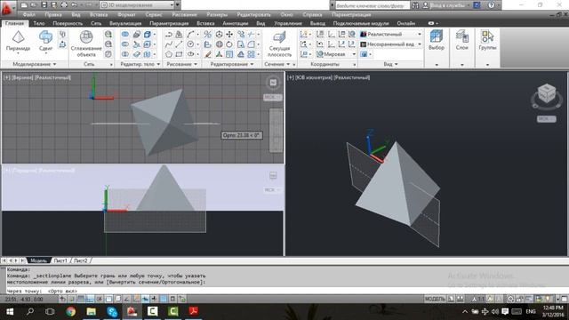Click the keyword search input field

coord(372,5)
